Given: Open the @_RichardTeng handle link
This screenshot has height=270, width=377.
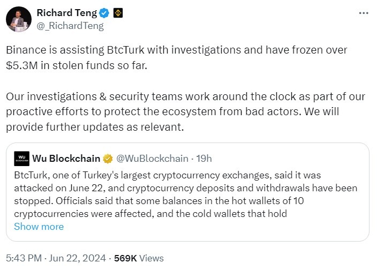Looking at the screenshot, I should pos(70,25).
